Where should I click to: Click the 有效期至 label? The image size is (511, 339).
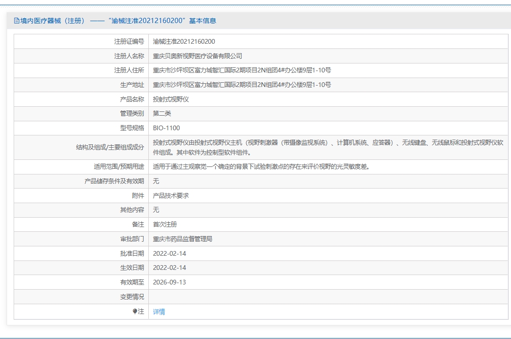132,283
